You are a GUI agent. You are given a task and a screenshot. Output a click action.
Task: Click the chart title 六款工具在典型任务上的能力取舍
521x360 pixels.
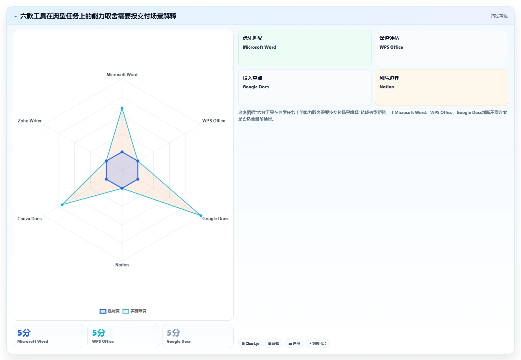(x=98, y=16)
